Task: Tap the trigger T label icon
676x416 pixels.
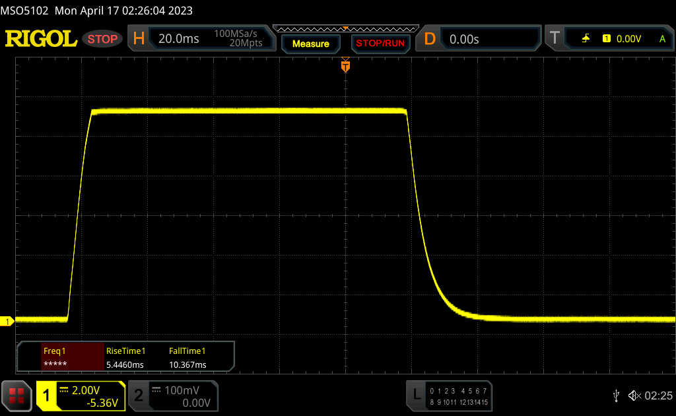Action: pos(555,39)
